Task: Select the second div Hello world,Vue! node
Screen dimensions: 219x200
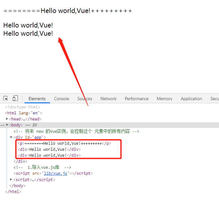Action: click(x=49, y=155)
